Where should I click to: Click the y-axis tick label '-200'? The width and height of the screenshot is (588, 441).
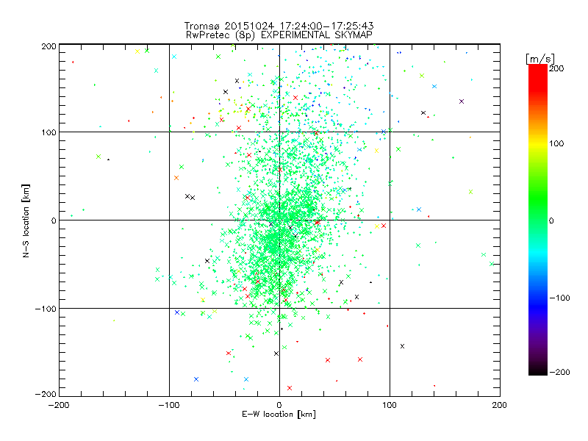[x=46, y=394]
